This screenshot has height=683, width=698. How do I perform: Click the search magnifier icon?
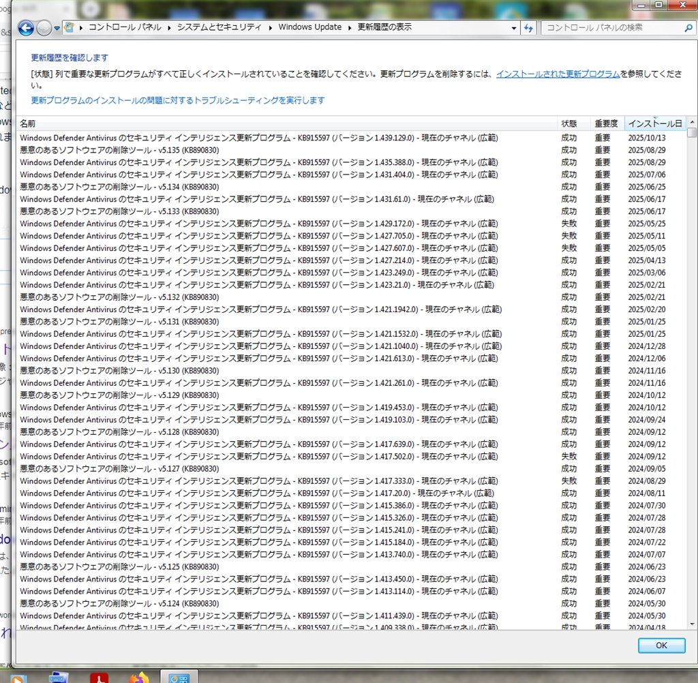click(688, 27)
